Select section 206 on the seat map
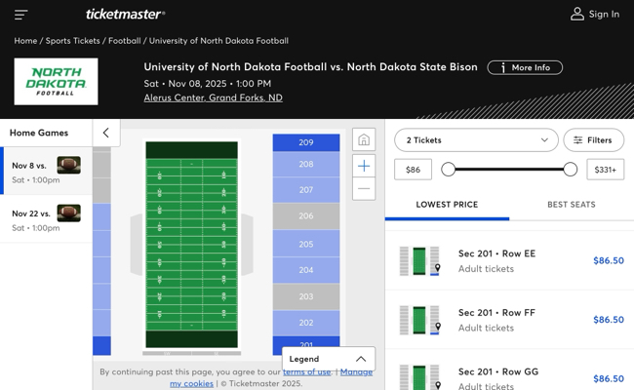This screenshot has height=390, width=634. pos(306,215)
